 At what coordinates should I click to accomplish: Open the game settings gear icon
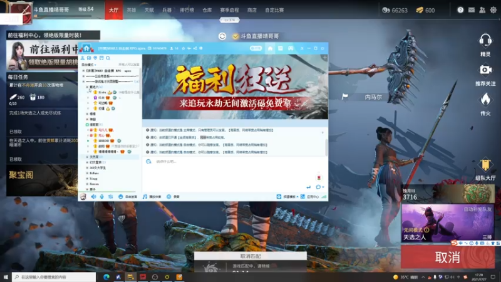pos(493,10)
